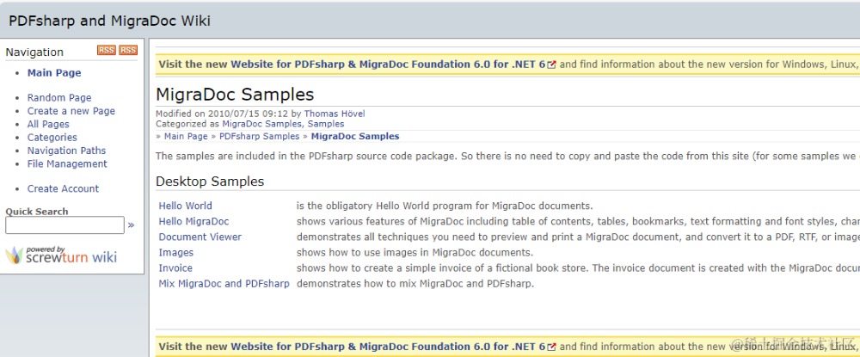Viewport: 860px width, 357px height.
Task: Open Samples category link
Action: [x=326, y=124]
